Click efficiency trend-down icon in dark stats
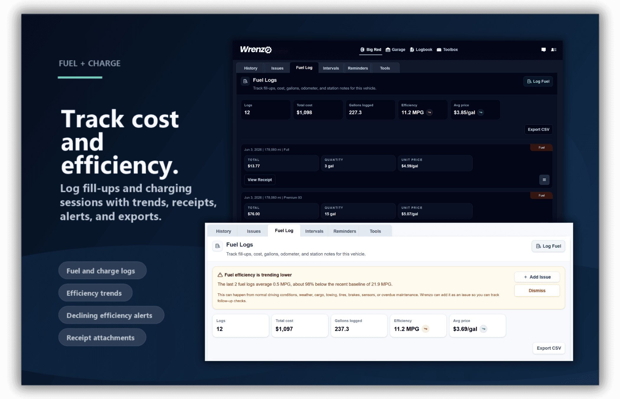Viewport: 620px width, 399px height. click(x=430, y=112)
